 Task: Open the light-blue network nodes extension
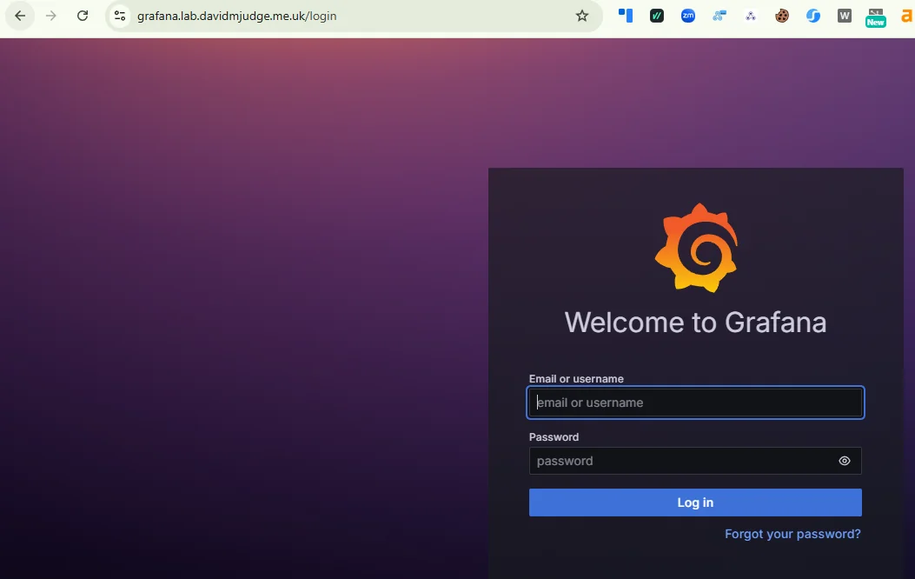[719, 16]
